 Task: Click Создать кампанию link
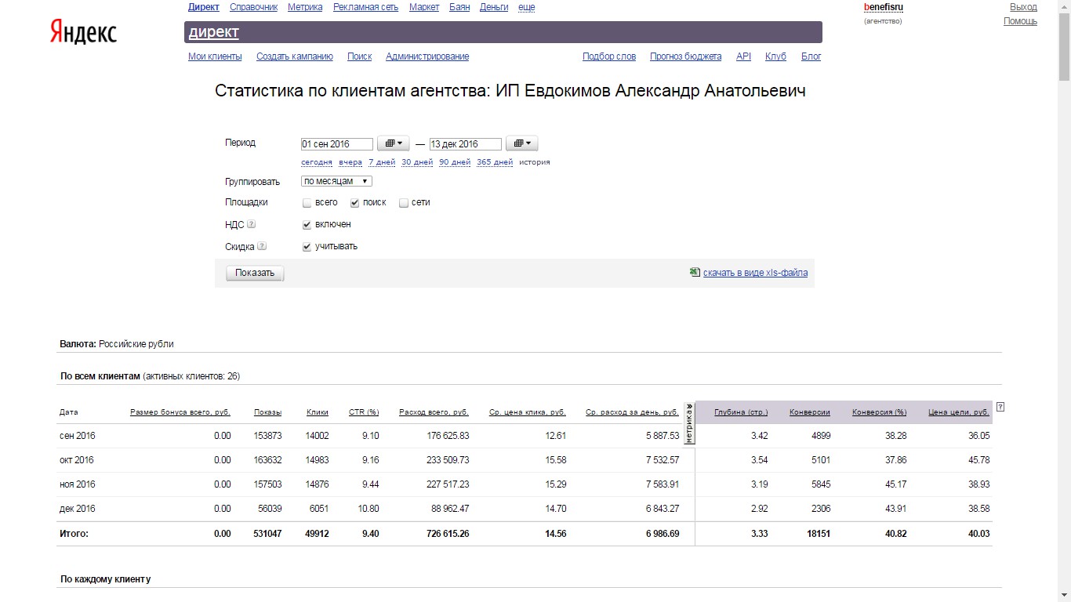(x=295, y=56)
